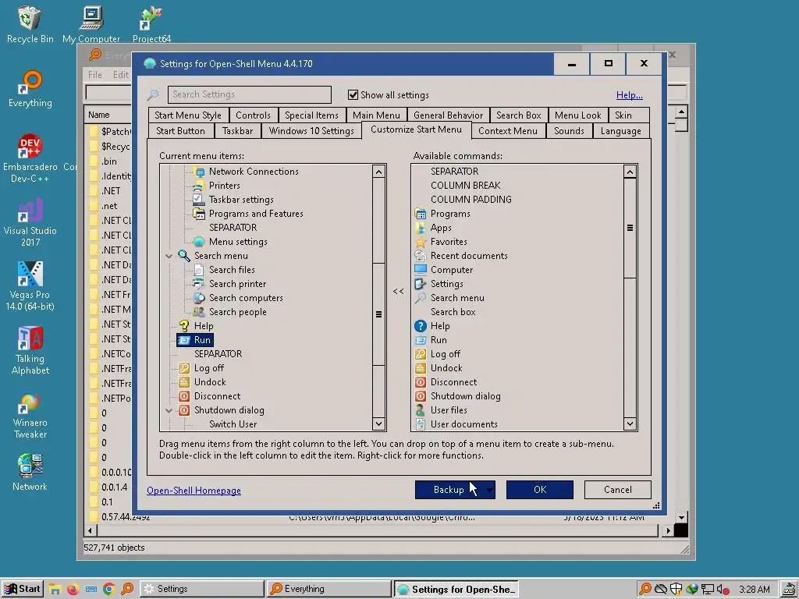Click the Favorites star icon
This screenshot has width=799, height=599.
421,242
